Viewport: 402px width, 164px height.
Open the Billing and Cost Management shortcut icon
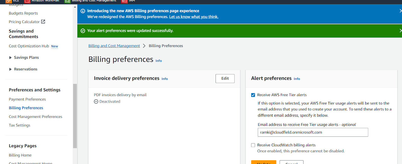click(x=67, y=1)
